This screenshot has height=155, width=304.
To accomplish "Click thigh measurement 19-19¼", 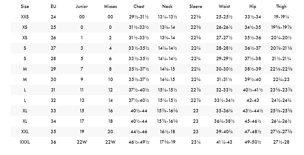I will pos(281,17).
